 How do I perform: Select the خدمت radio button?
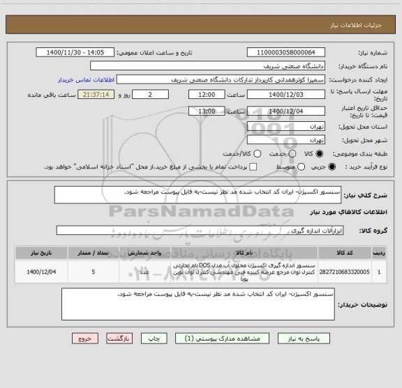click(x=292, y=154)
